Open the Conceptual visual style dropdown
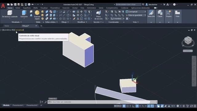The image size is (197, 111). [x=136, y=12]
